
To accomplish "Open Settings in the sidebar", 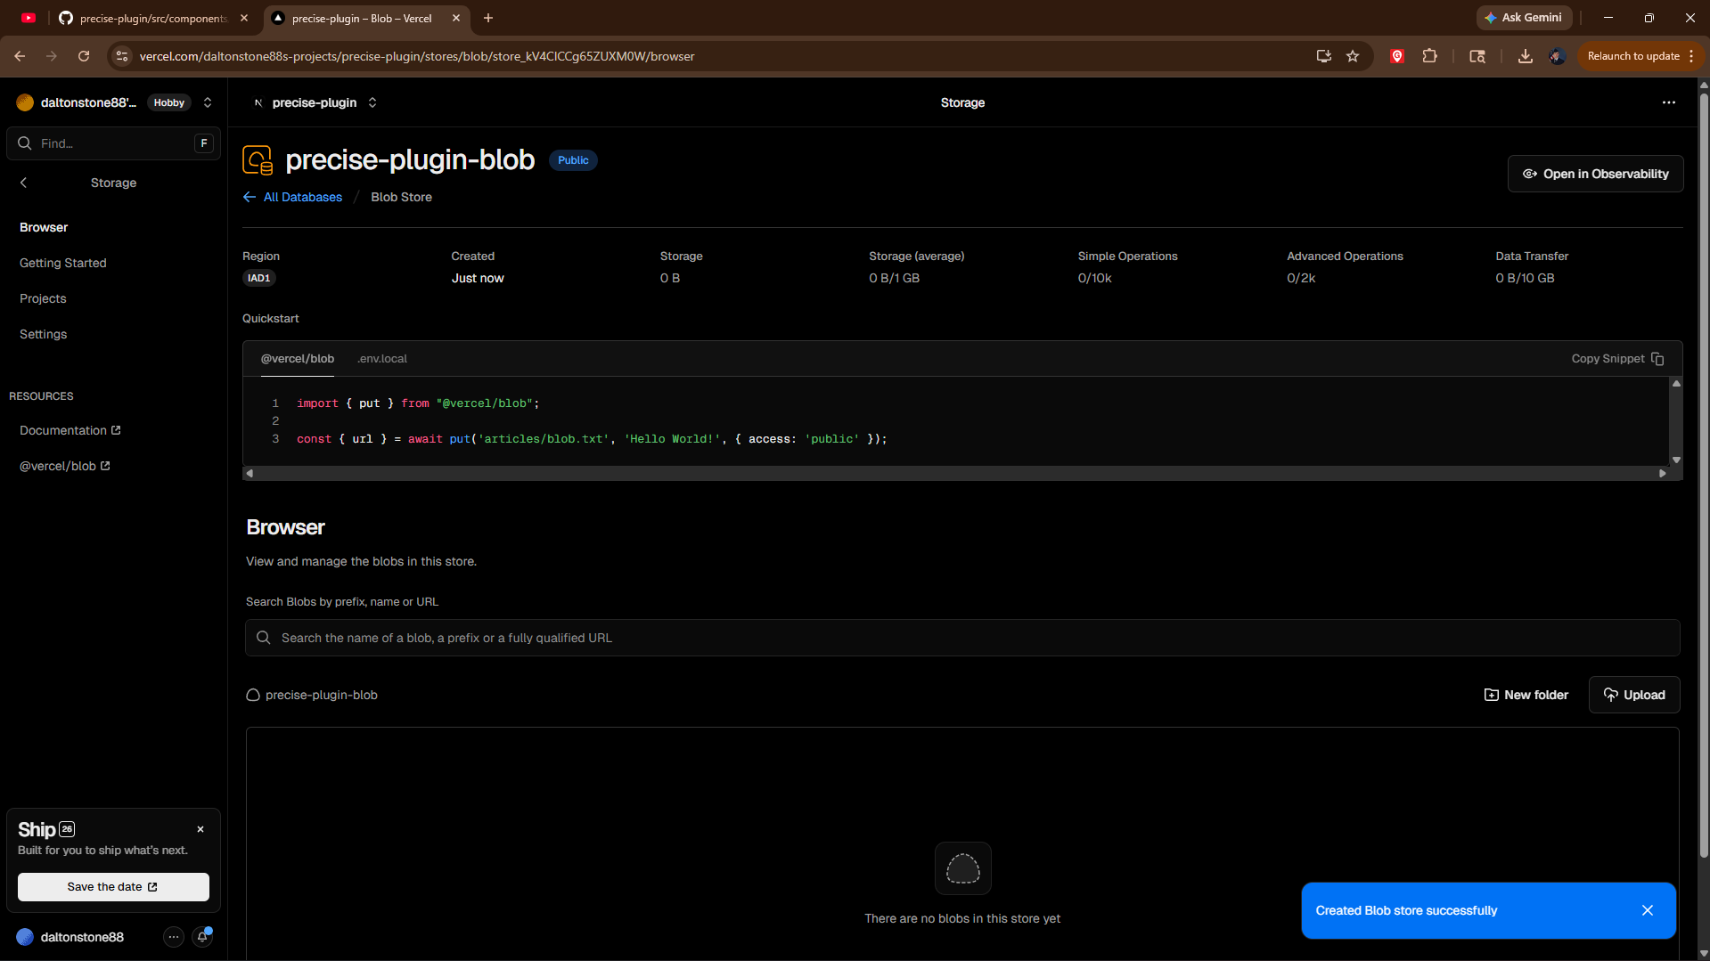I will click(x=43, y=334).
